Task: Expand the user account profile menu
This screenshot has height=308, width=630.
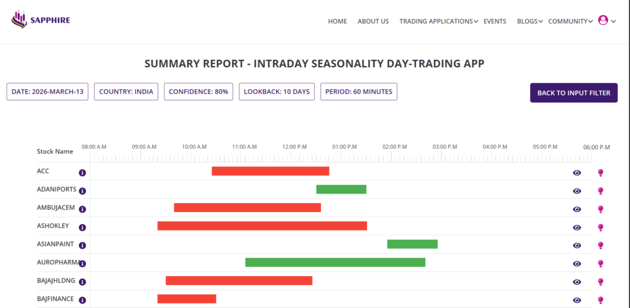Action: pos(607,21)
